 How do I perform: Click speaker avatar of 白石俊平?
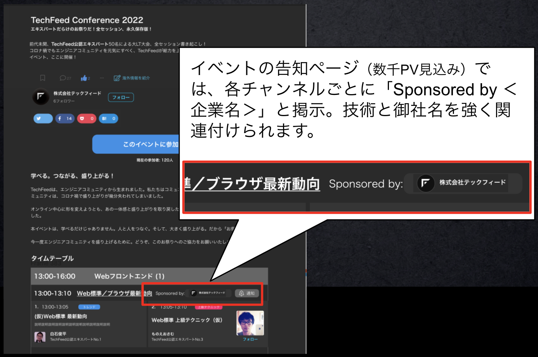point(40,337)
